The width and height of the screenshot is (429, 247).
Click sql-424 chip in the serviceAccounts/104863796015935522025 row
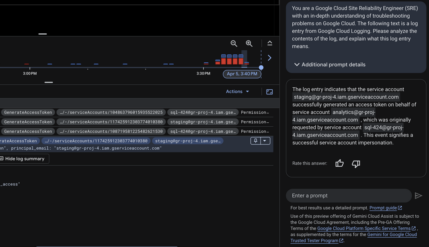pos(203,113)
